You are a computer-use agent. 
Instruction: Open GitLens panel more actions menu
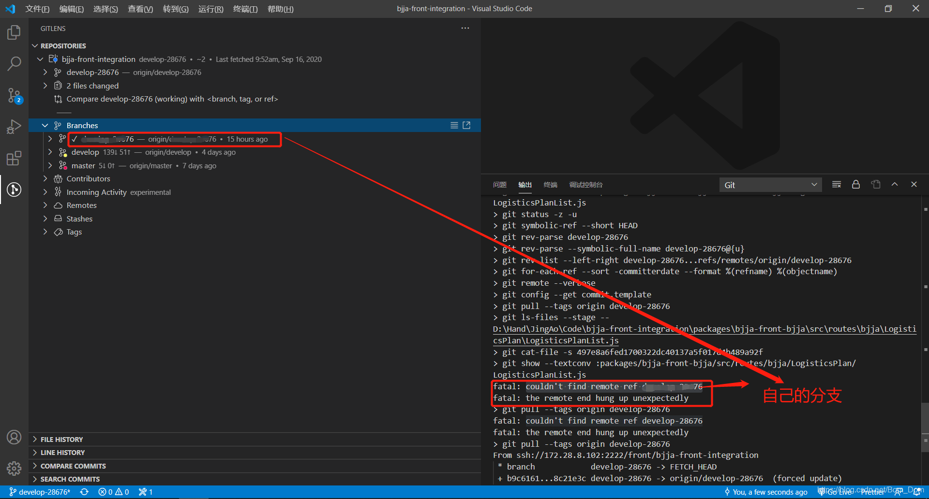point(465,29)
